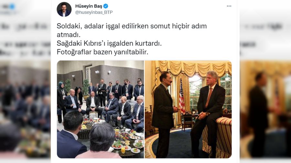Click the tweet line starting with "Soldaki, adalar"

pyautogui.click(x=132, y=26)
